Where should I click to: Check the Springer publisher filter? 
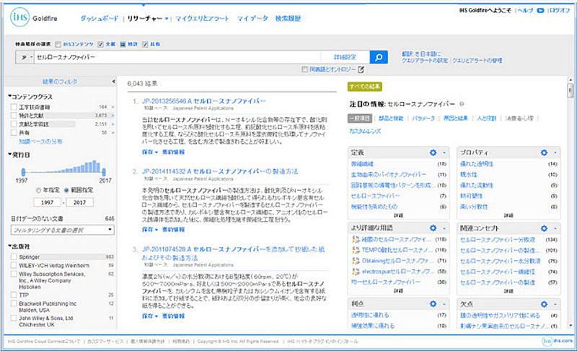point(14,256)
